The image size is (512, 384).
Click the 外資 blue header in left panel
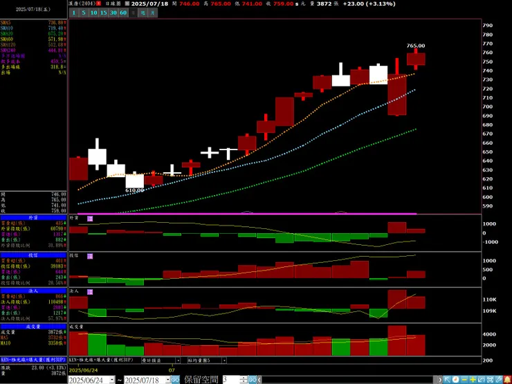click(33, 217)
